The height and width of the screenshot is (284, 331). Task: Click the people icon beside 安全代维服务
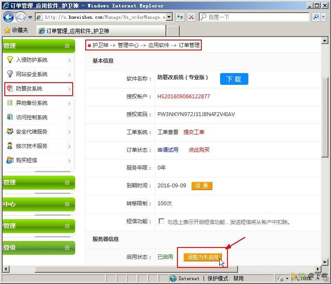pos(10,131)
